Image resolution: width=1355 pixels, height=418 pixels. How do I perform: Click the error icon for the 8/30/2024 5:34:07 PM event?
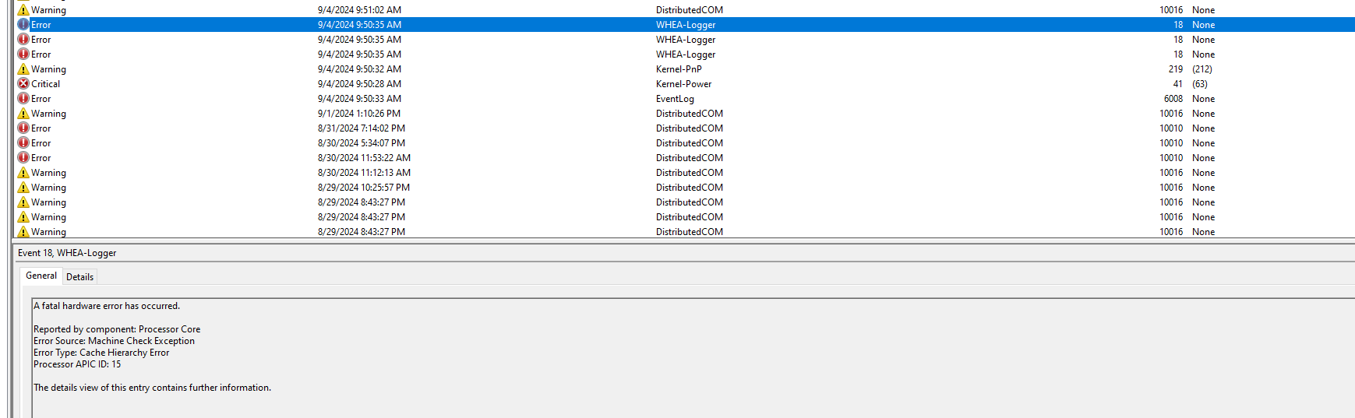(x=23, y=143)
